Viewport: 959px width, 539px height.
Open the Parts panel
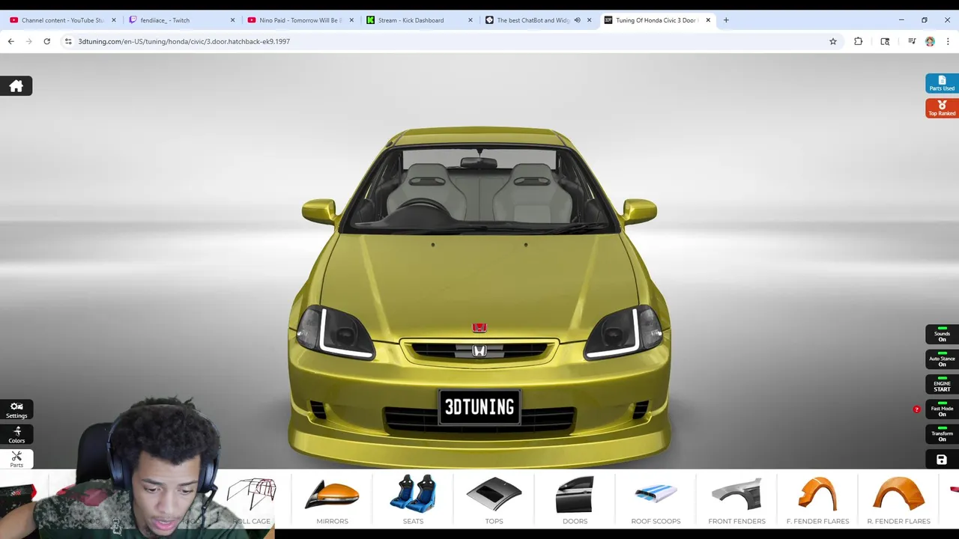tap(16, 459)
